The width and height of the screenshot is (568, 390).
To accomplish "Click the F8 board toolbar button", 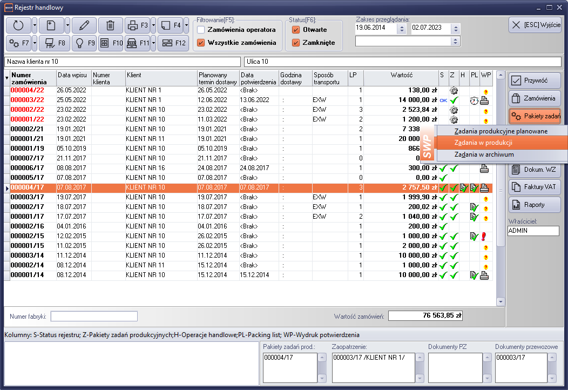I will pyautogui.click(x=55, y=43).
